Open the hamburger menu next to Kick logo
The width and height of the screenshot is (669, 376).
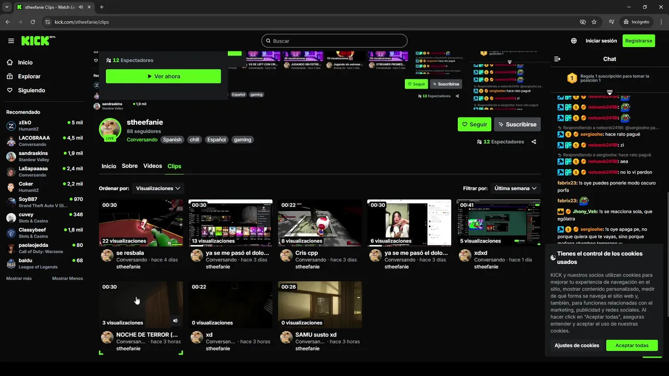tap(11, 41)
